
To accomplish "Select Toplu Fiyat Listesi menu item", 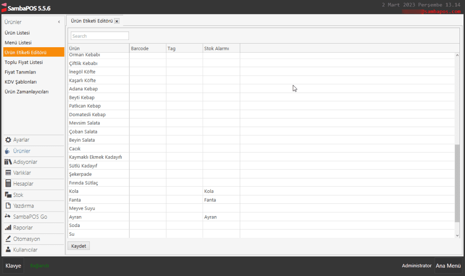I will pyautogui.click(x=24, y=62).
